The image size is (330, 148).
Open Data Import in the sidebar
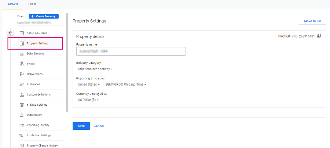point(34,115)
